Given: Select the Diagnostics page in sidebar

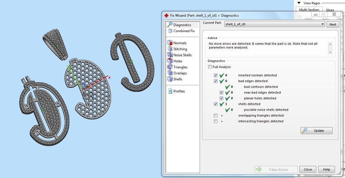Looking at the screenshot, I should tap(182, 25).
